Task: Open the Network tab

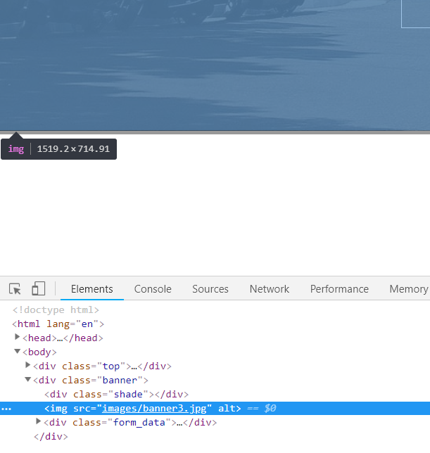Action: [x=270, y=289]
